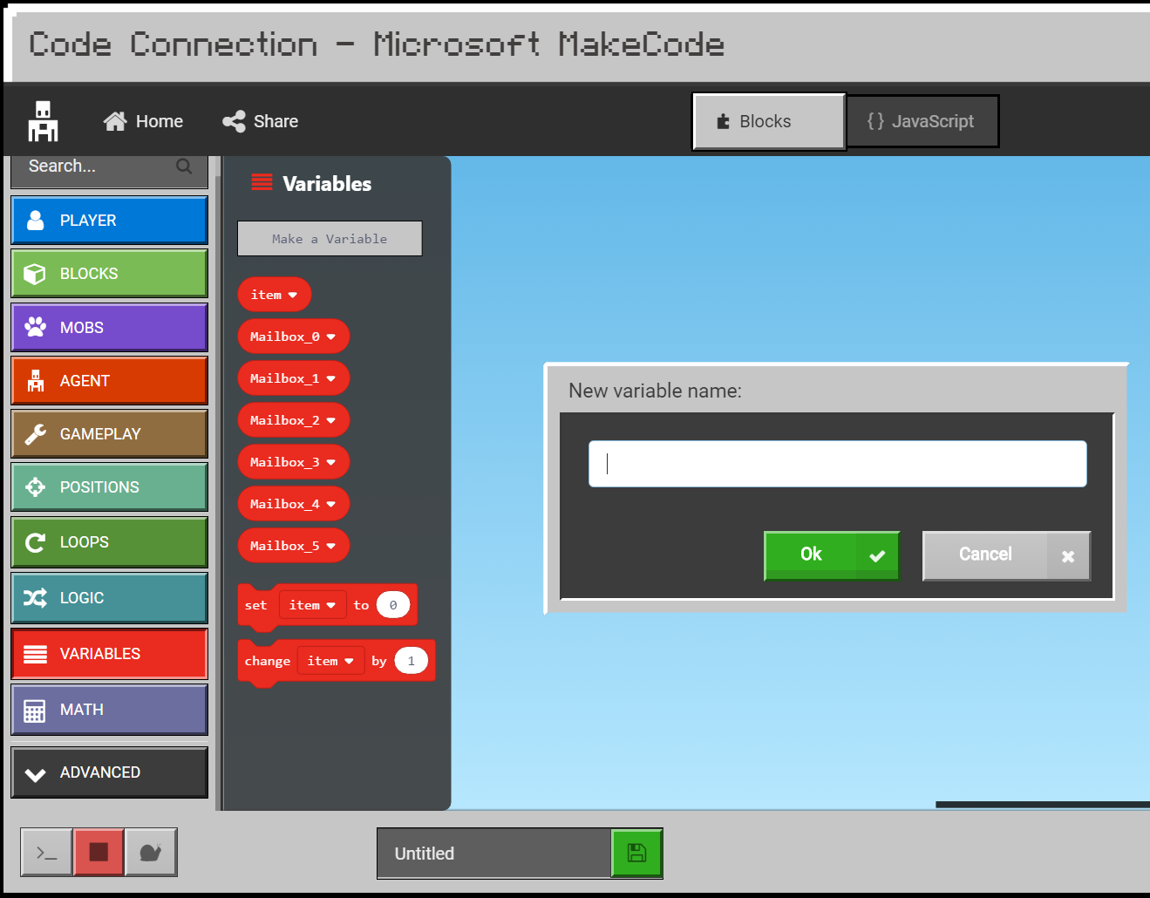1150x898 pixels.
Task: Click the agent robot logo icon
Action: (43, 121)
